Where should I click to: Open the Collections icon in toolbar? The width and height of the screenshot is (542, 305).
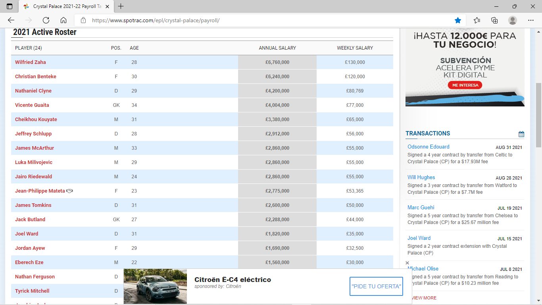coord(494,20)
